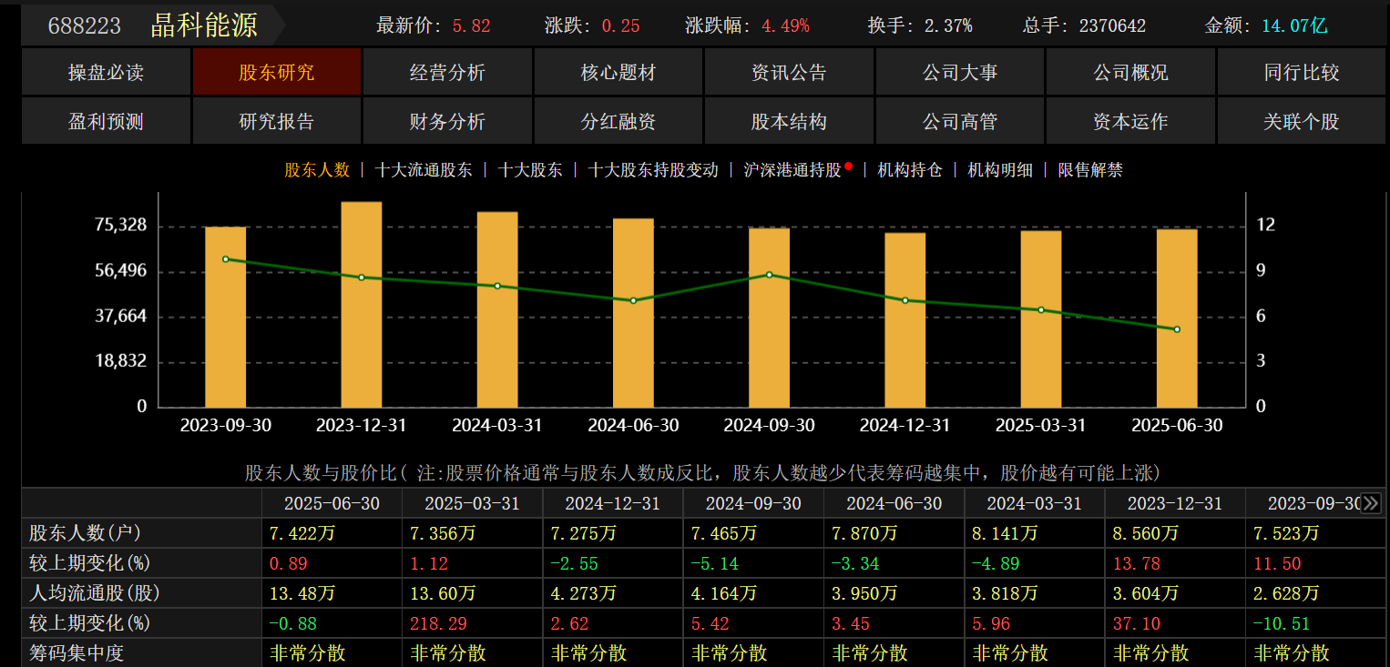Open 关联个股 page

1302,121
